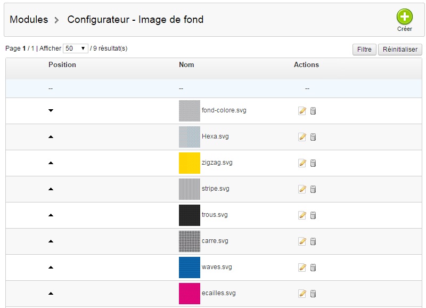
Task: Click the Réinitialiser button
Action: coord(400,50)
